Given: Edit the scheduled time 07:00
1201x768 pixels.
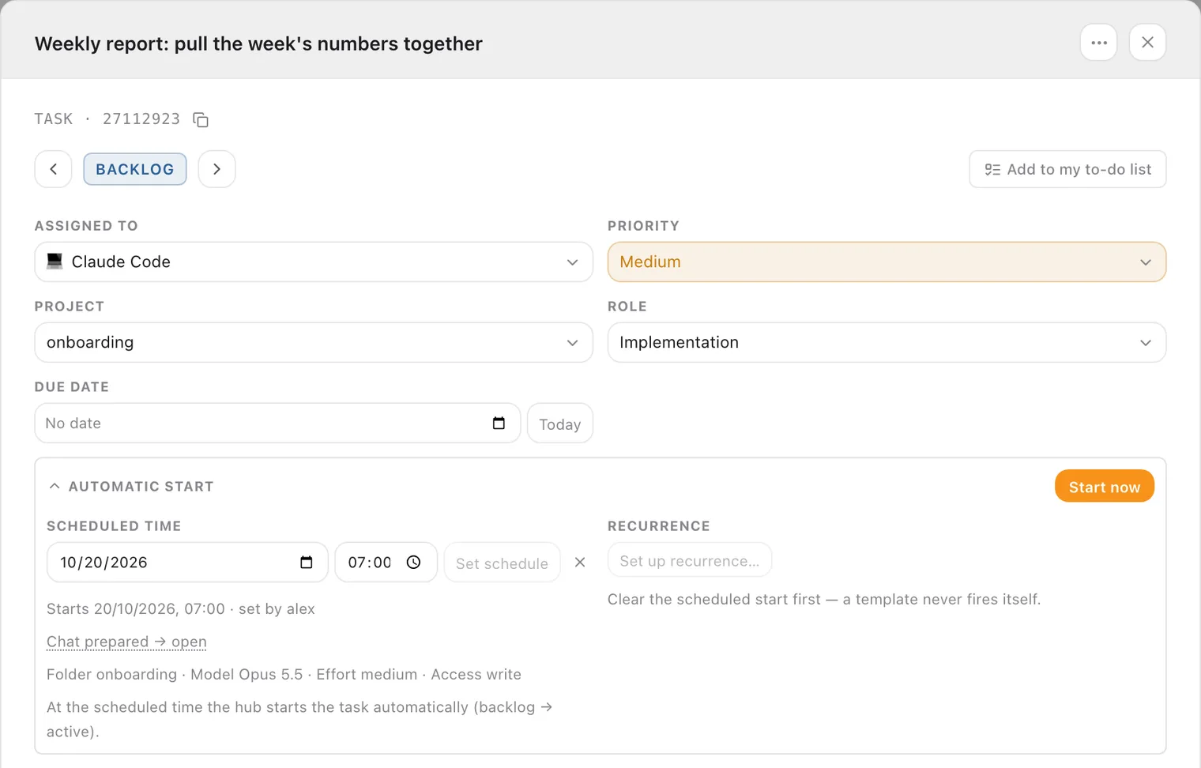Looking at the screenshot, I should (x=386, y=562).
